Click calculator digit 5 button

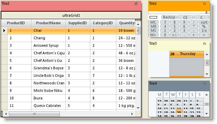click(x=175, y=26)
